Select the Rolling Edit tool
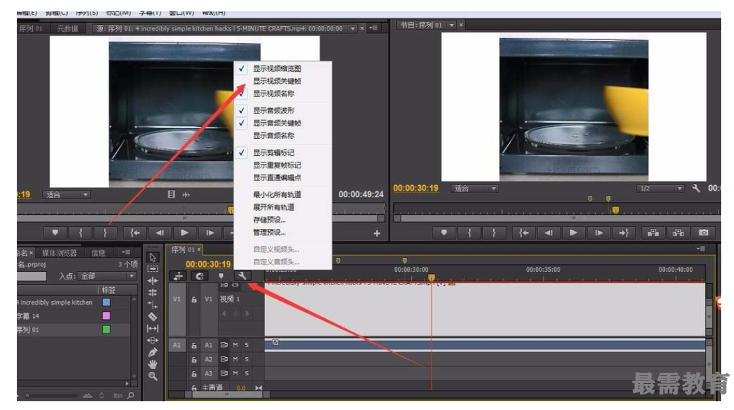This screenshot has height=410, width=734. (152, 293)
